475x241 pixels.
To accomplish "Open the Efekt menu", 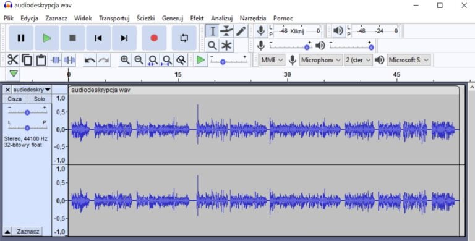I will click(x=197, y=19).
